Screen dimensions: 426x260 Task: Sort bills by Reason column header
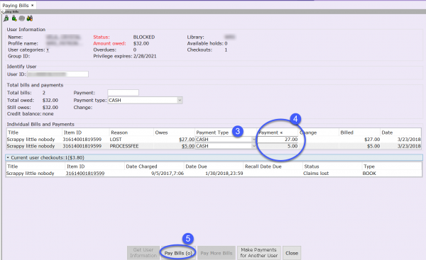coord(131,132)
